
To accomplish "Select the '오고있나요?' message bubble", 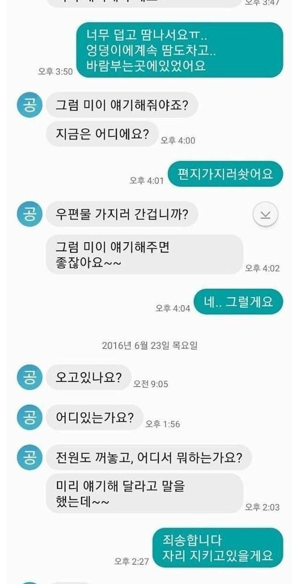I will pyautogui.click(x=88, y=377).
